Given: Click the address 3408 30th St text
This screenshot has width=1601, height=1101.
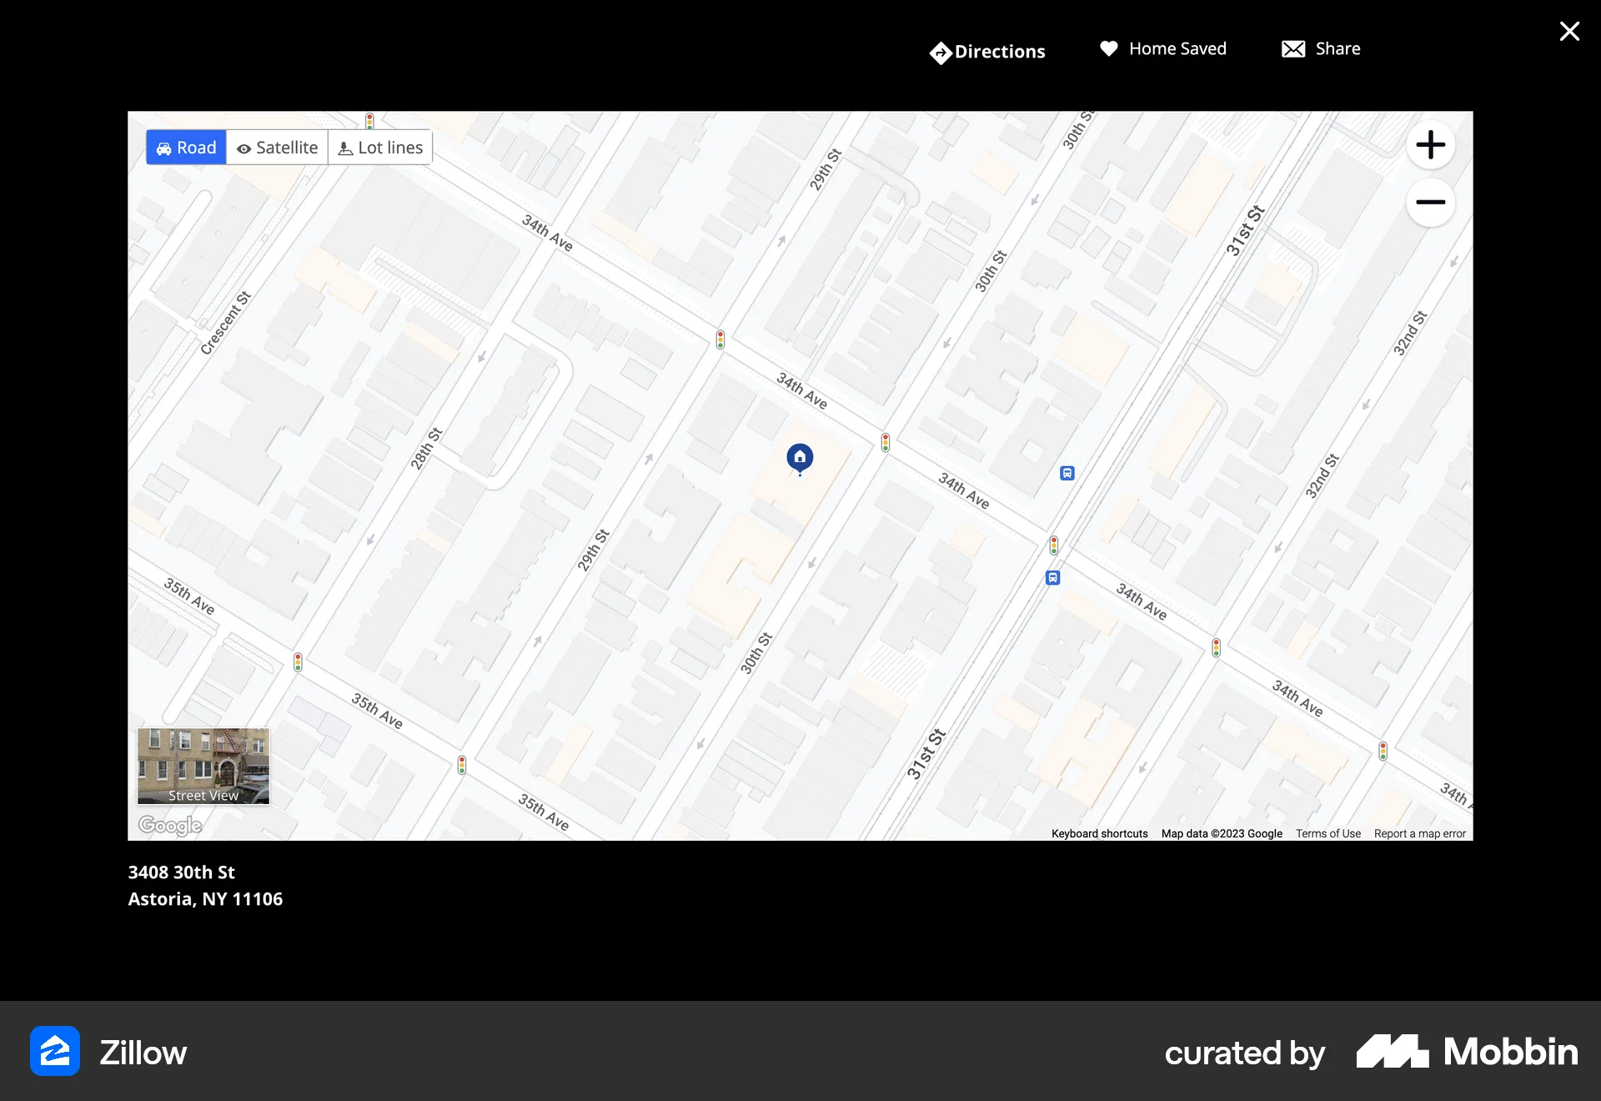Looking at the screenshot, I should (x=181, y=872).
